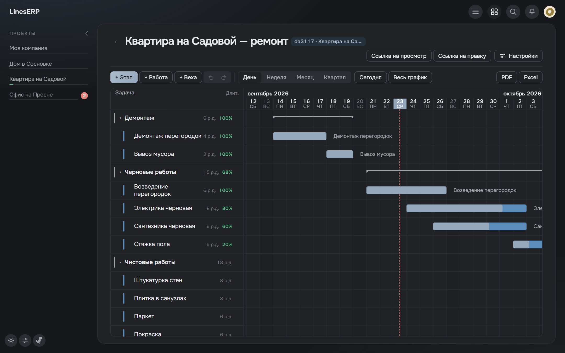Click the Электрика черновая progress bar
565x353 pixels.
[x=466, y=208]
